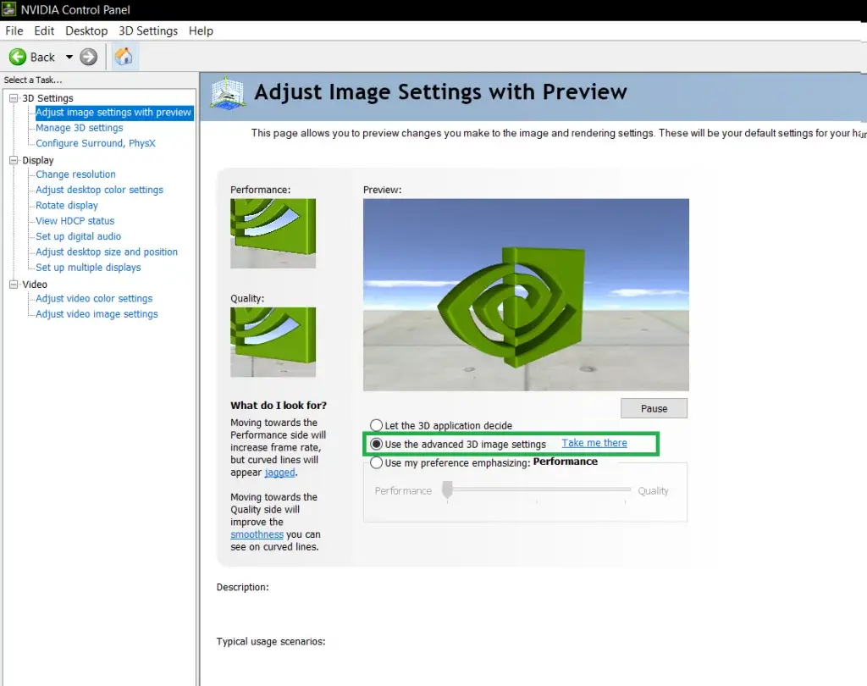Screen dimensions: 867x686
Task: Open Rotate display task
Action: tap(67, 205)
